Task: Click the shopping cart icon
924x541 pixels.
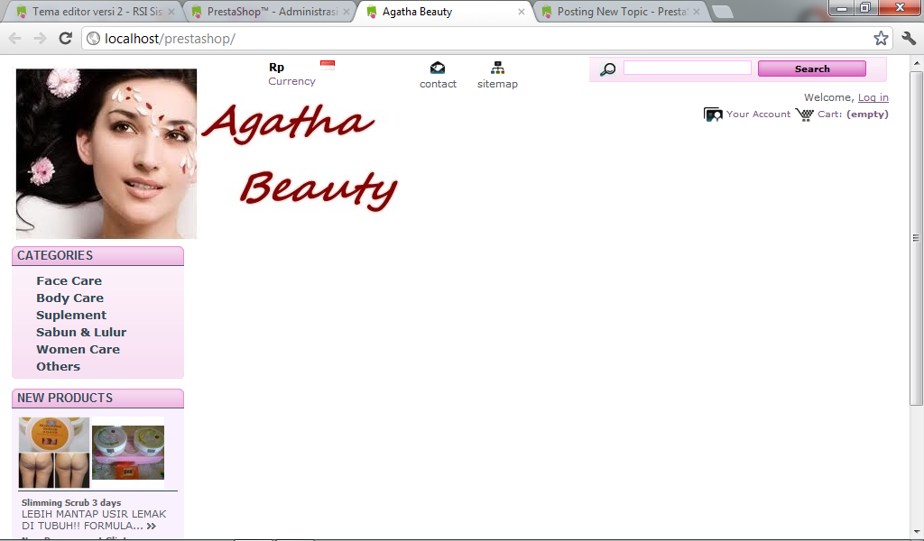Action: click(x=804, y=115)
